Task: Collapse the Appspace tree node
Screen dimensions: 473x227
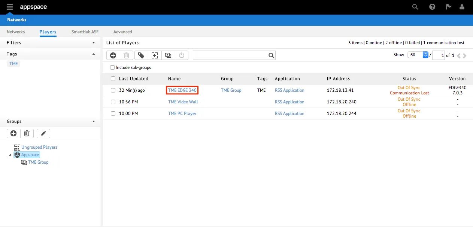Action: coord(10,155)
